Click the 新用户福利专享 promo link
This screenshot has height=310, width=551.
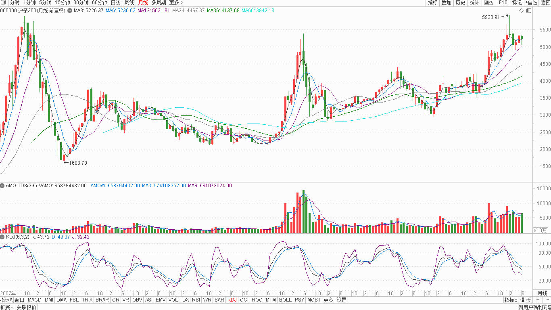click(x=534, y=307)
